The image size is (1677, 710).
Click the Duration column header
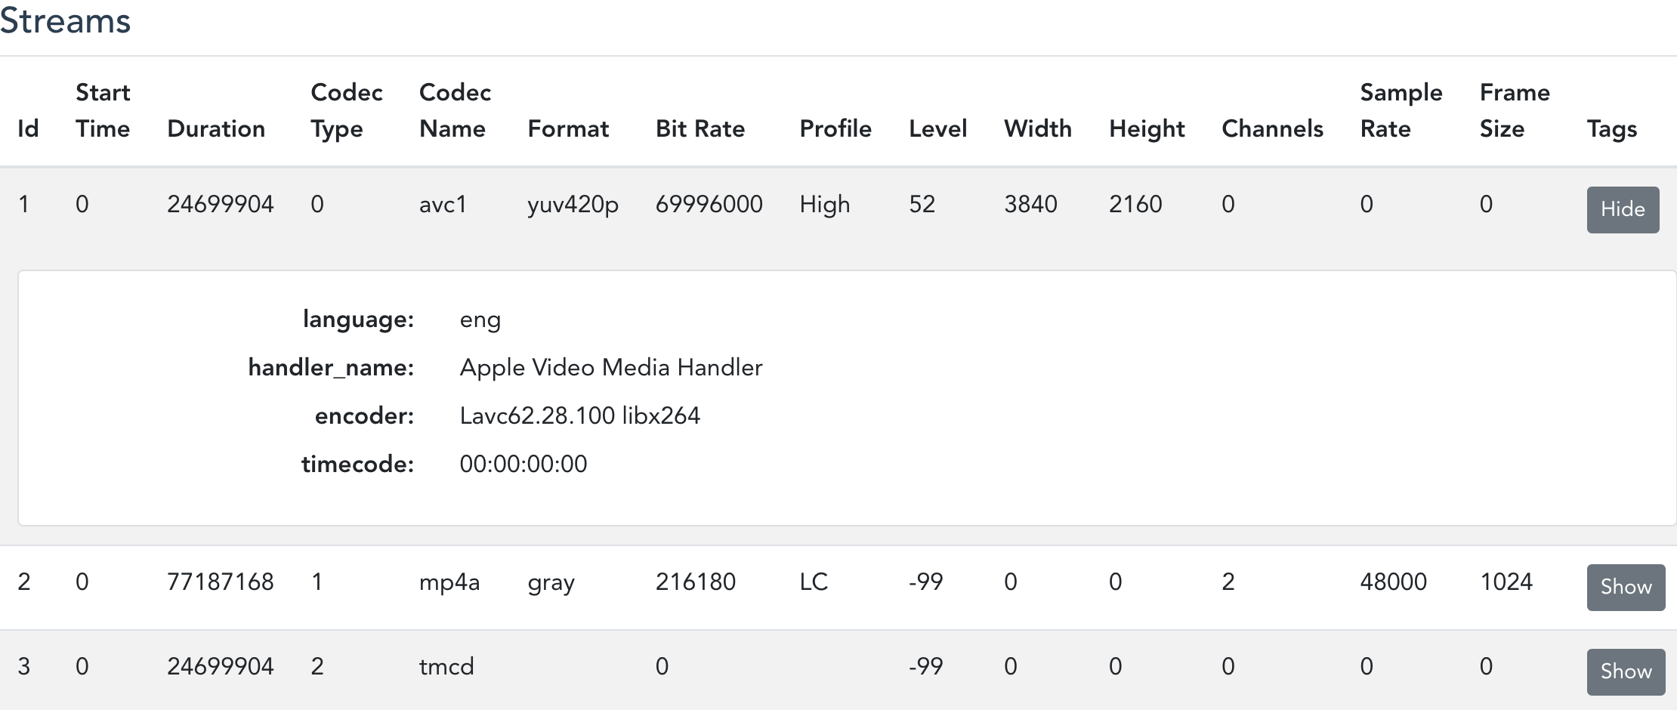pos(216,128)
